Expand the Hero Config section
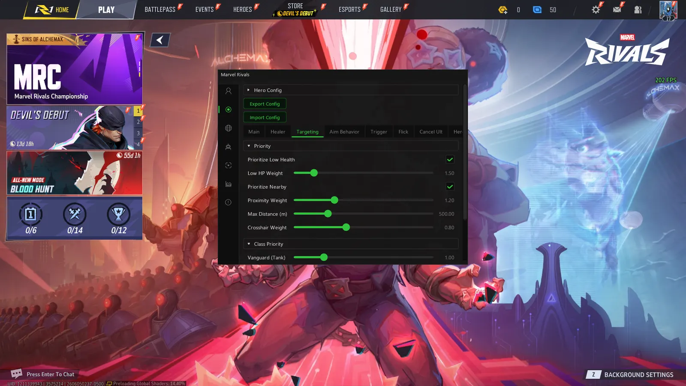The image size is (686, 386). point(351,90)
